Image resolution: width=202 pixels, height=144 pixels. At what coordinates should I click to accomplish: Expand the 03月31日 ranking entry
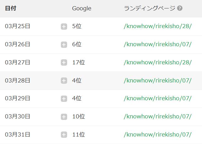tap(64, 135)
